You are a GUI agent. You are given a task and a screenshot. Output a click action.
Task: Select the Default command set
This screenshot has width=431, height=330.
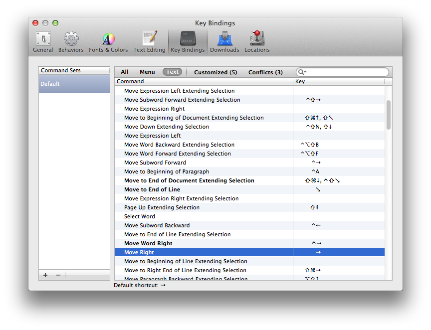coord(74,84)
